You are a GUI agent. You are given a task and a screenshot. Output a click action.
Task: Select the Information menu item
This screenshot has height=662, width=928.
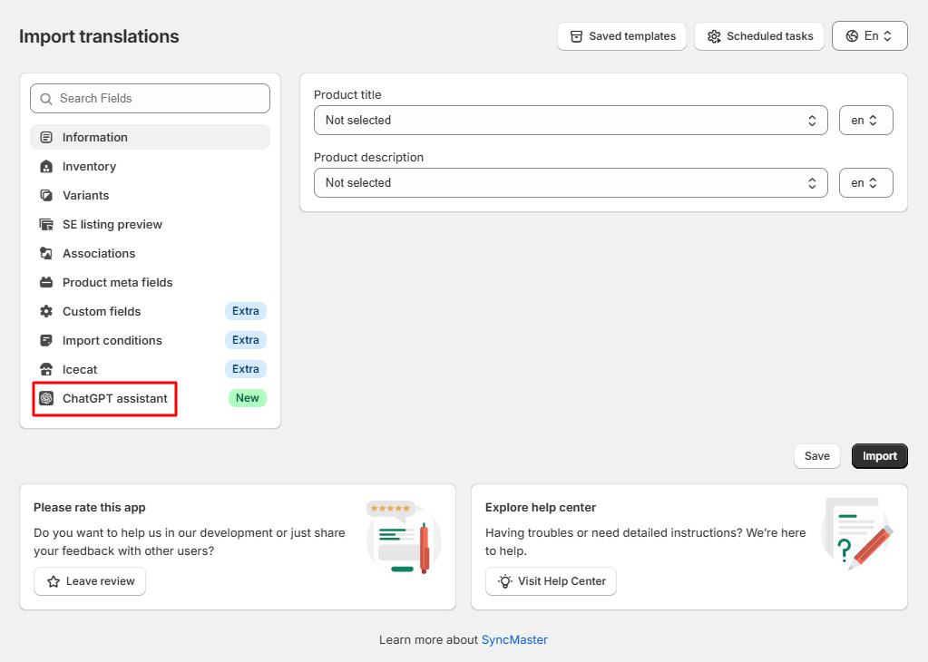[151, 137]
